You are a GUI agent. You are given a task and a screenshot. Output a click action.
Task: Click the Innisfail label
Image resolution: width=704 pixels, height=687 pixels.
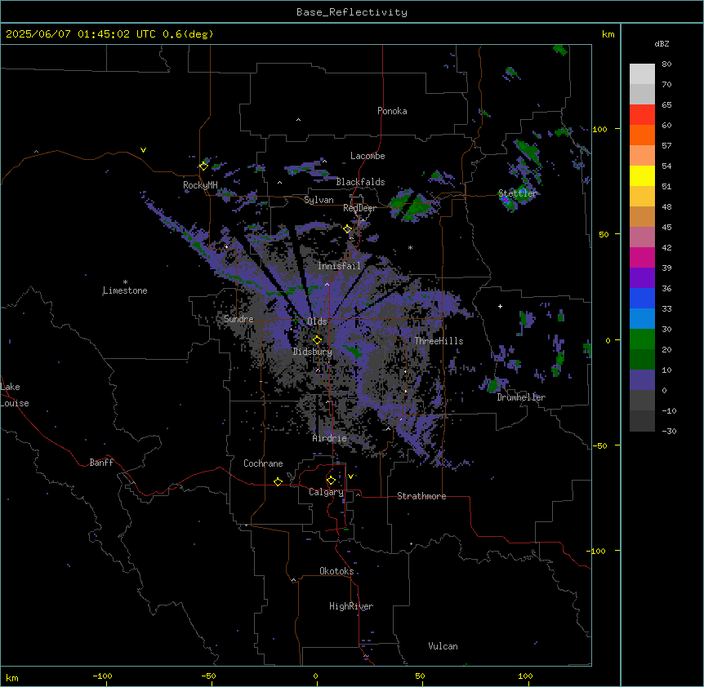[339, 266]
